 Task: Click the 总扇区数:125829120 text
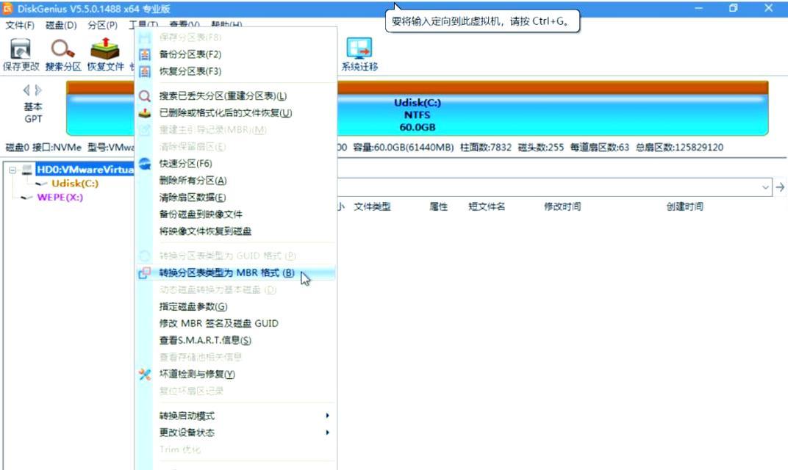click(679, 148)
